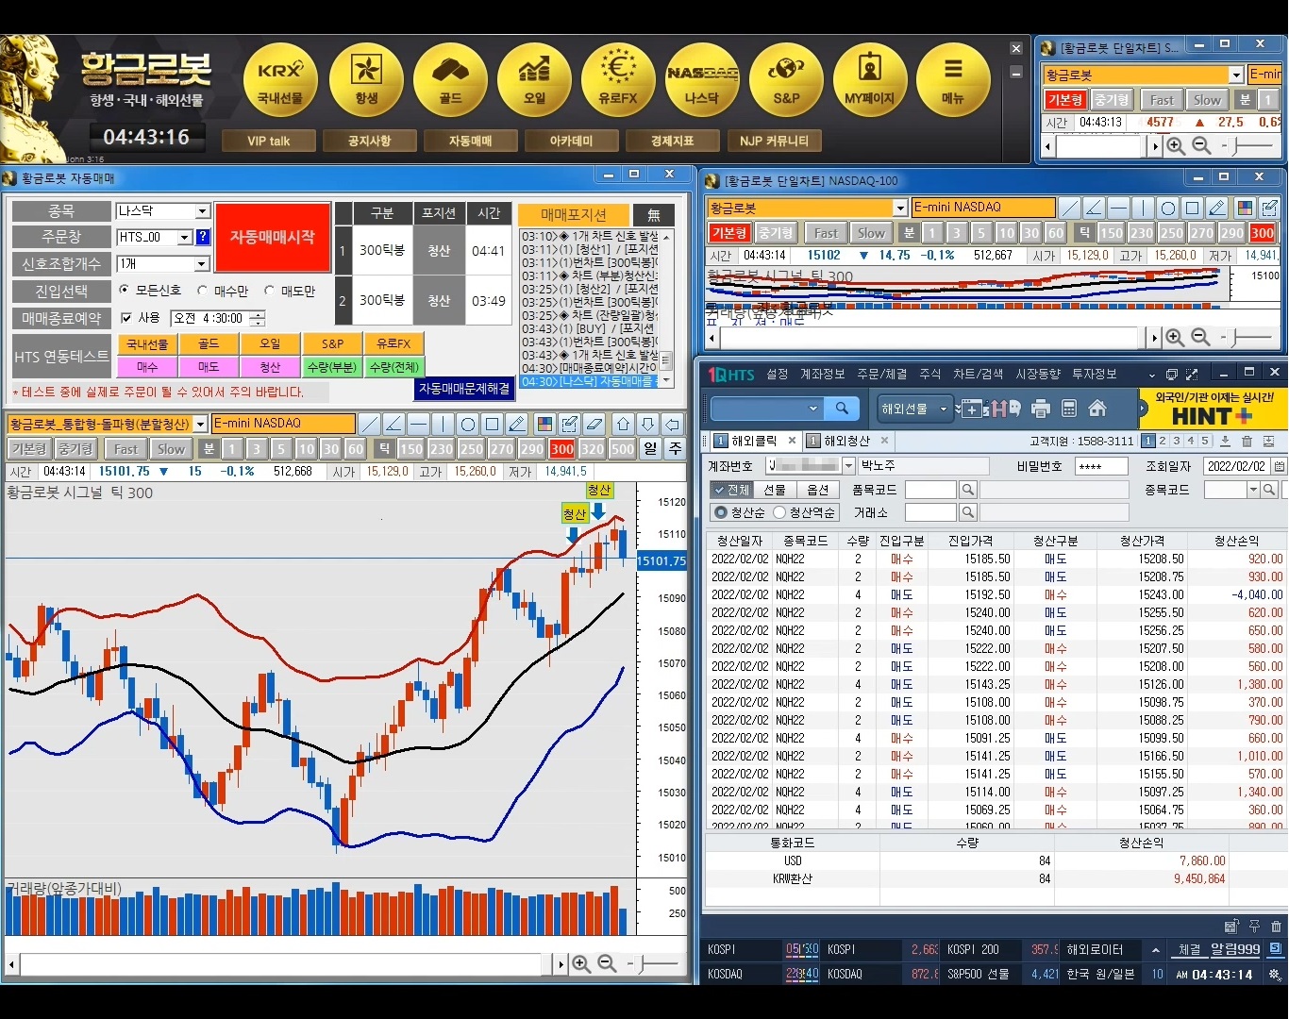
Task: Open the MY페이지 gold button
Action: point(869,80)
